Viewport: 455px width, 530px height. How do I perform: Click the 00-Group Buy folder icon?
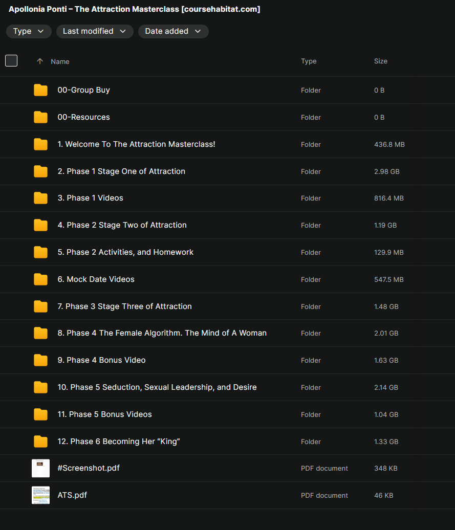pos(40,90)
